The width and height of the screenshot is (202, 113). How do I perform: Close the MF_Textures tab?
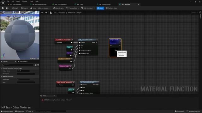click(139, 4)
